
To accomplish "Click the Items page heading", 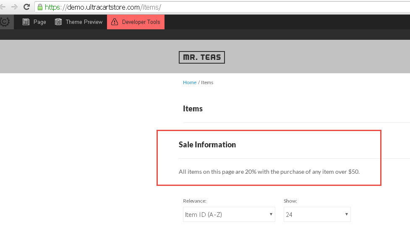I will tap(193, 108).
